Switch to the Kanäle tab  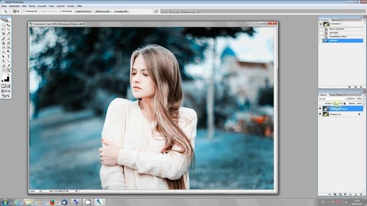click(333, 95)
